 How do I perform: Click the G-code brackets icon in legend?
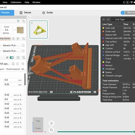point(108,20)
